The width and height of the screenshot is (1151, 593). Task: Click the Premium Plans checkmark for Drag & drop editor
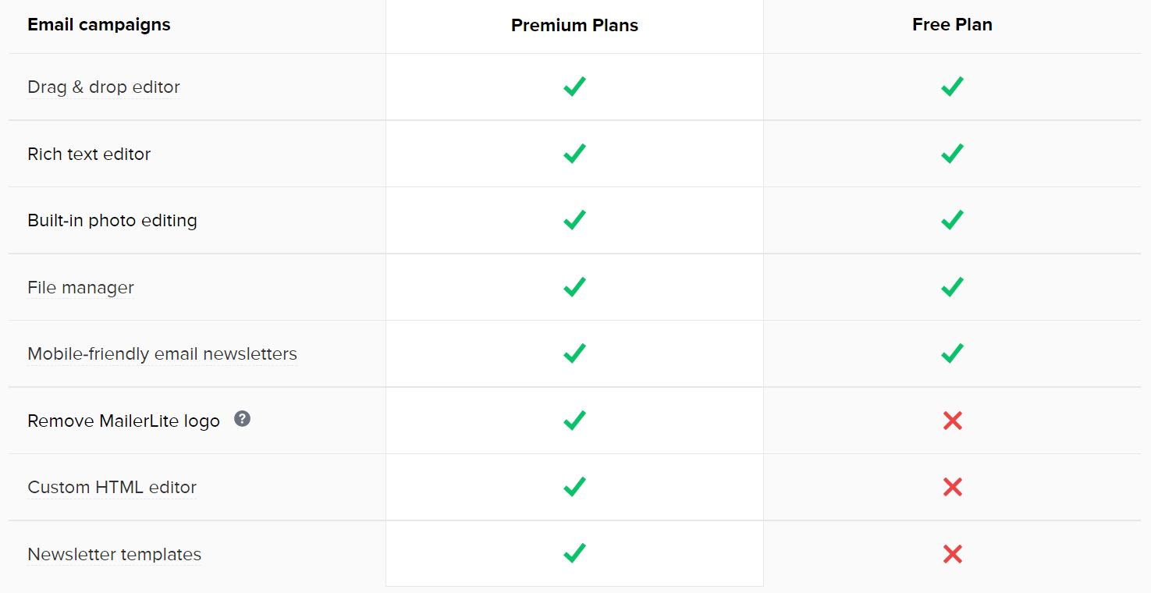point(574,87)
